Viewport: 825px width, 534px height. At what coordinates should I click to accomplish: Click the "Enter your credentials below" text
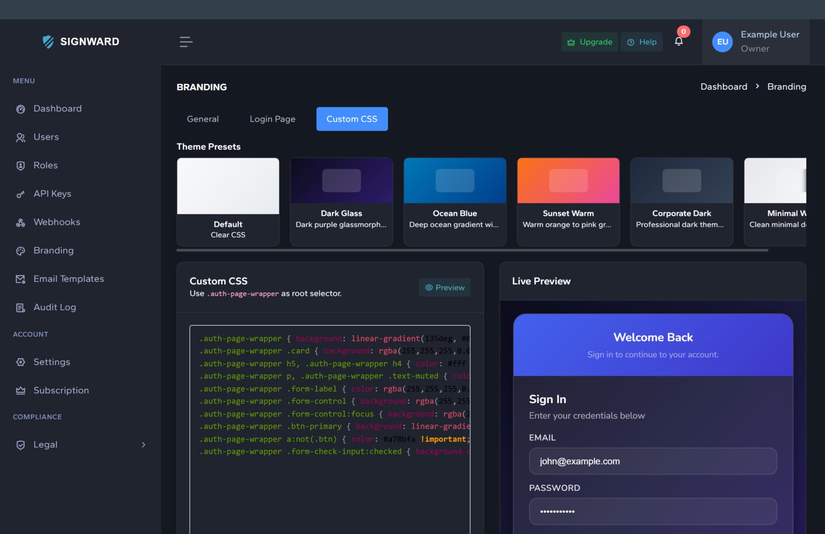coord(587,416)
